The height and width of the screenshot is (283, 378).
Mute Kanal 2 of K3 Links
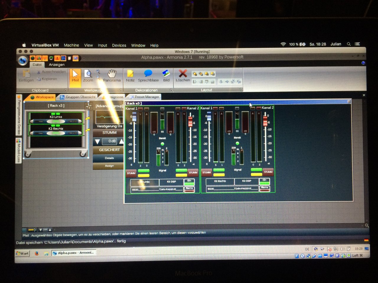[193, 172]
